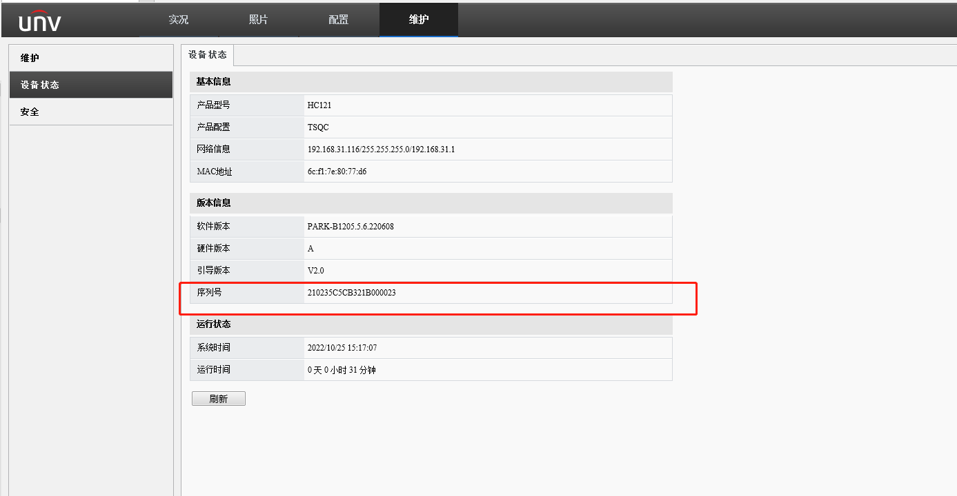The image size is (957, 496).
Task: Click the 产品型号 label
Action: 214,105
